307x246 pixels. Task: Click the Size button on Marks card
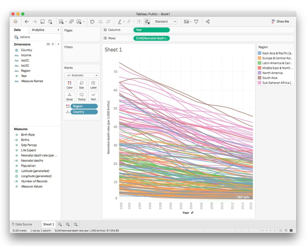point(81,85)
